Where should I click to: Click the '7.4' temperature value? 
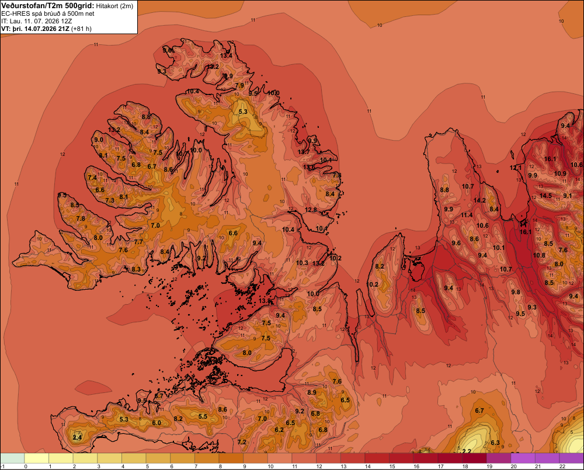pyautogui.click(x=92, y=177)
